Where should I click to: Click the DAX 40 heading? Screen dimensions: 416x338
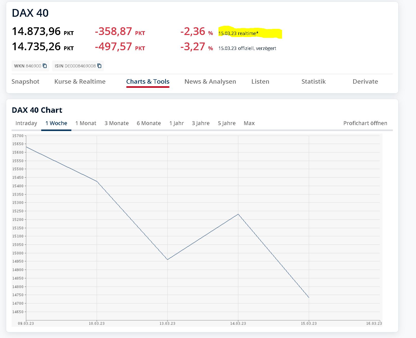(30, 13)
